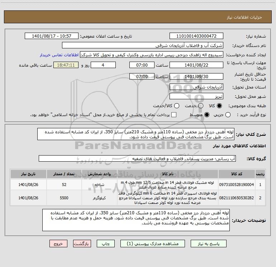Image resolution: width=276 pixels, height=267 pixels.
Task: Toggle the اسناد خزانه اسلامی payment checkbox
Action: (x=174, y=115)
